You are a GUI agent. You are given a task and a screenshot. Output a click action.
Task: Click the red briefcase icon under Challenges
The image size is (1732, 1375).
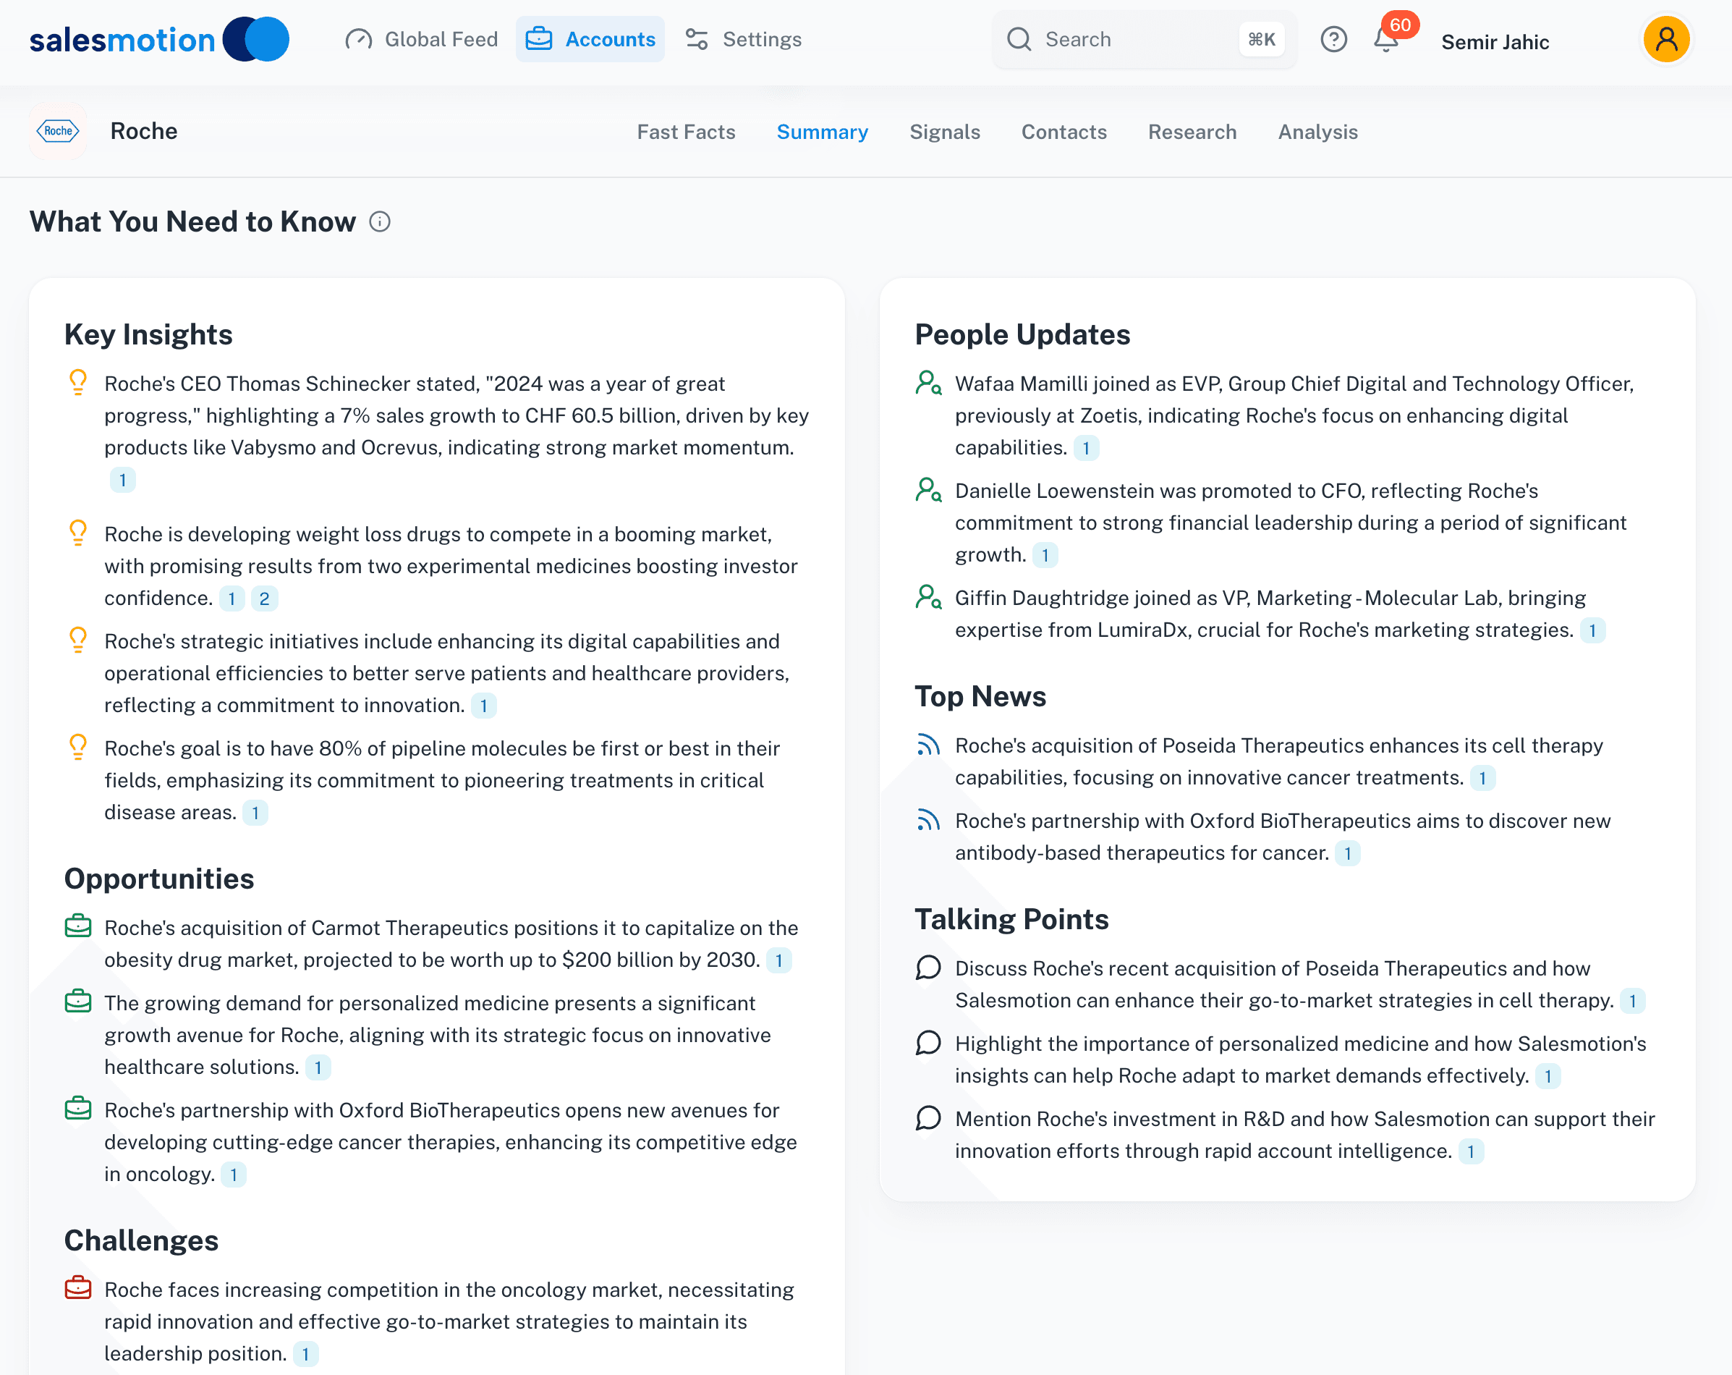pyautogui.click(x=78, y=1288)
